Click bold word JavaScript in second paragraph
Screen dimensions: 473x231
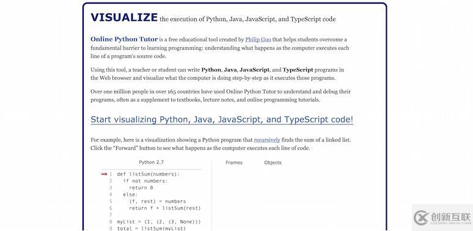point(254,69)
